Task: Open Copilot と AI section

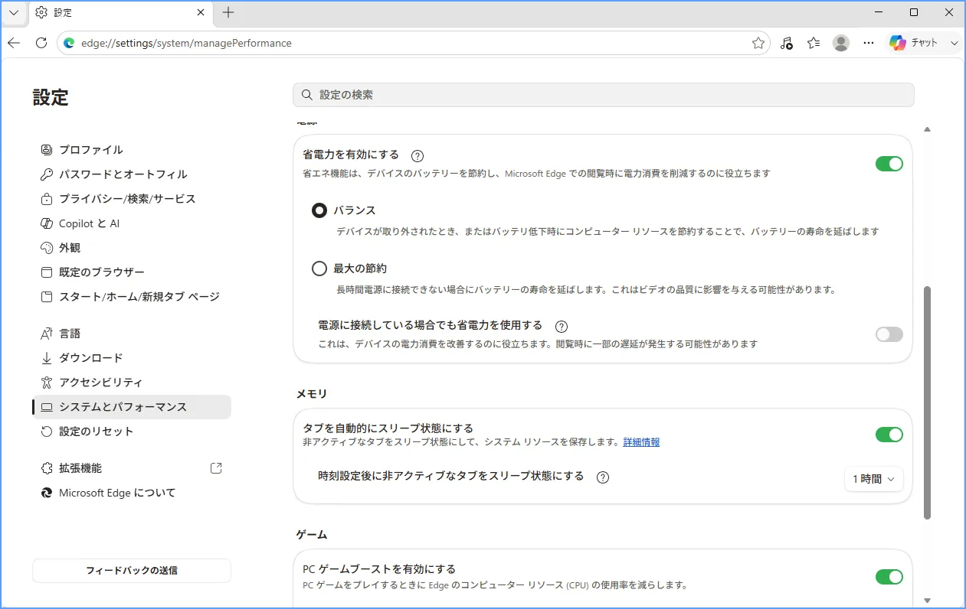Action: coord(132,223)
